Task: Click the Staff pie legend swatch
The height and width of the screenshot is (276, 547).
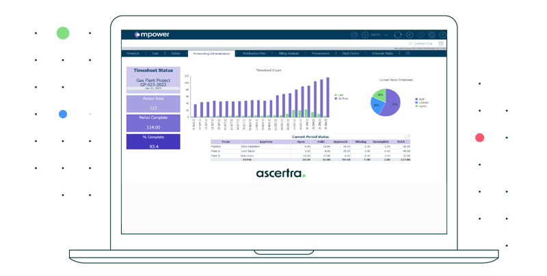Action: 416,99
